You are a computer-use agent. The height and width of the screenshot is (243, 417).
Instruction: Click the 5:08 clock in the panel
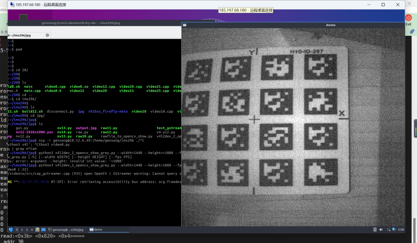coord(401,229)
